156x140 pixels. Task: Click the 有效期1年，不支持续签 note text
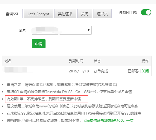[x=44, y=99]
